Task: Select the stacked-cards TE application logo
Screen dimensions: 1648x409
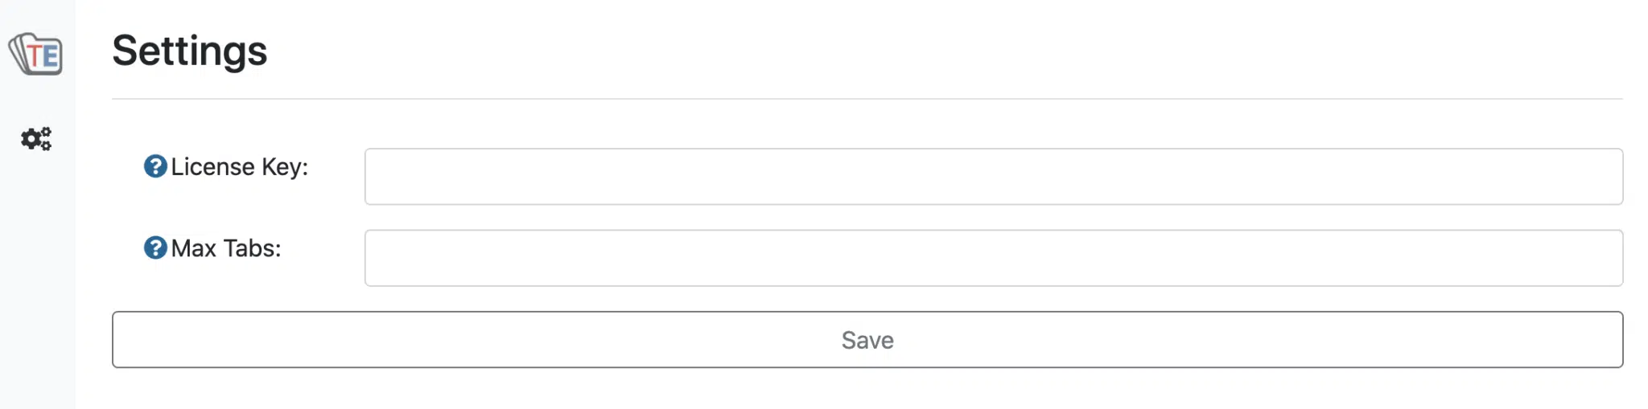Action: point(36,54)
